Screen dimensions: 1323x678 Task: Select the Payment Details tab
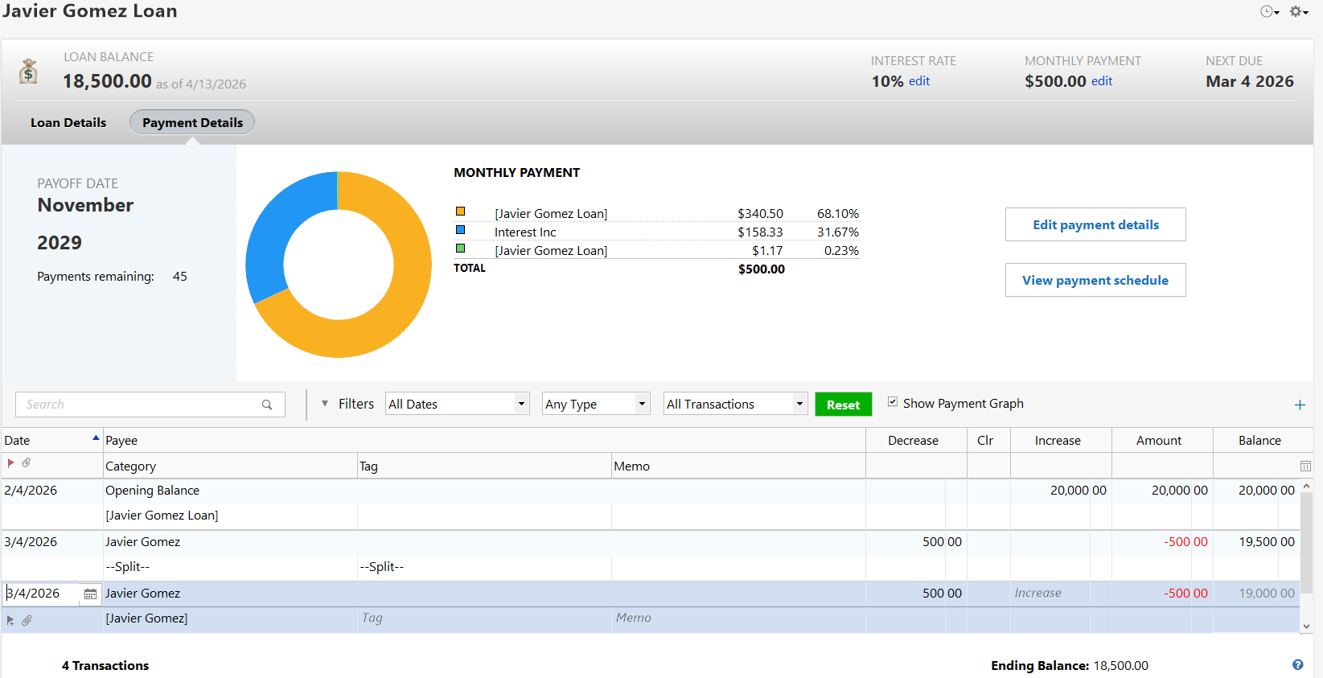tap(192, 122)
